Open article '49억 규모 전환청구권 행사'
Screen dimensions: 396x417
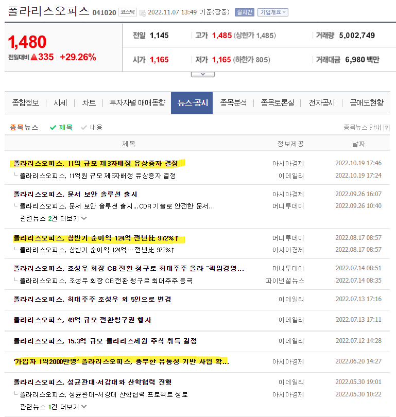point(82,320)
